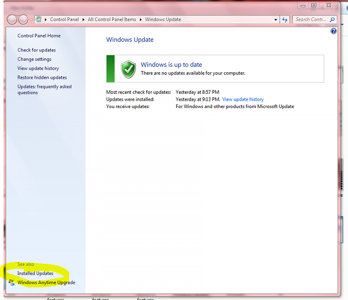348x300 pixels.
Task: Select the Windows Update breadcrumb
Action: coord(163,19)
